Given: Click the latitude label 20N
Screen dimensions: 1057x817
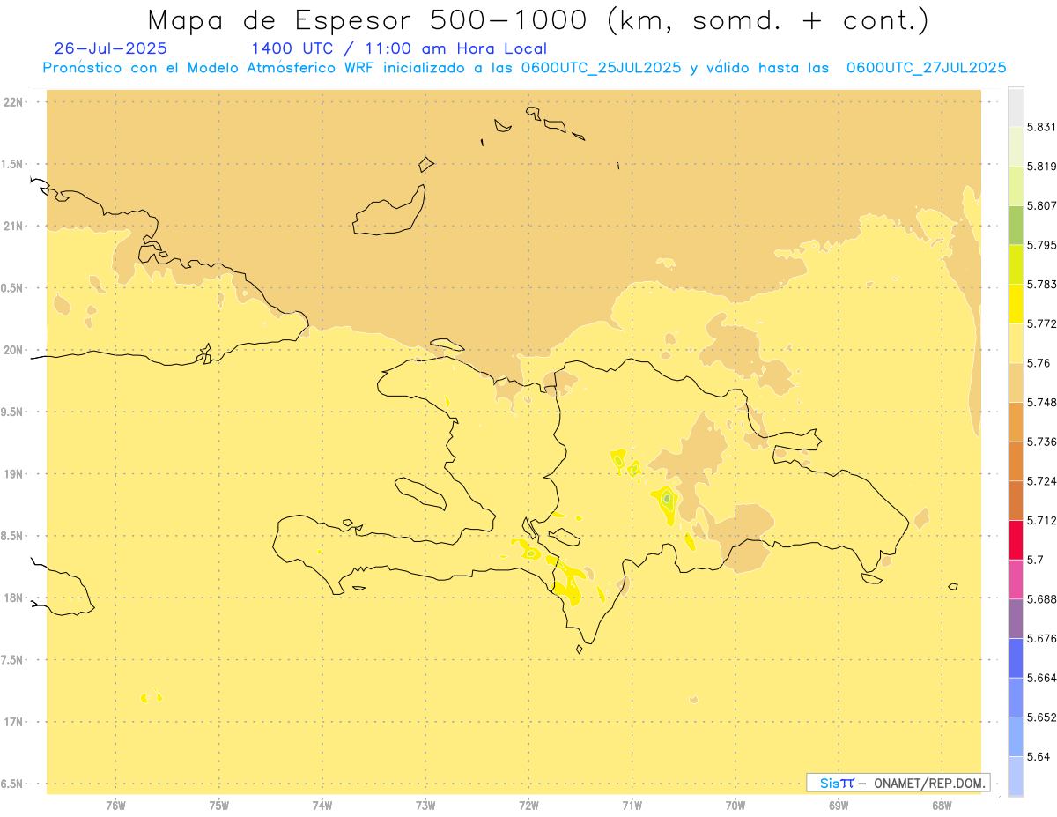Looking at the screenshot, I should pos(13,350).
